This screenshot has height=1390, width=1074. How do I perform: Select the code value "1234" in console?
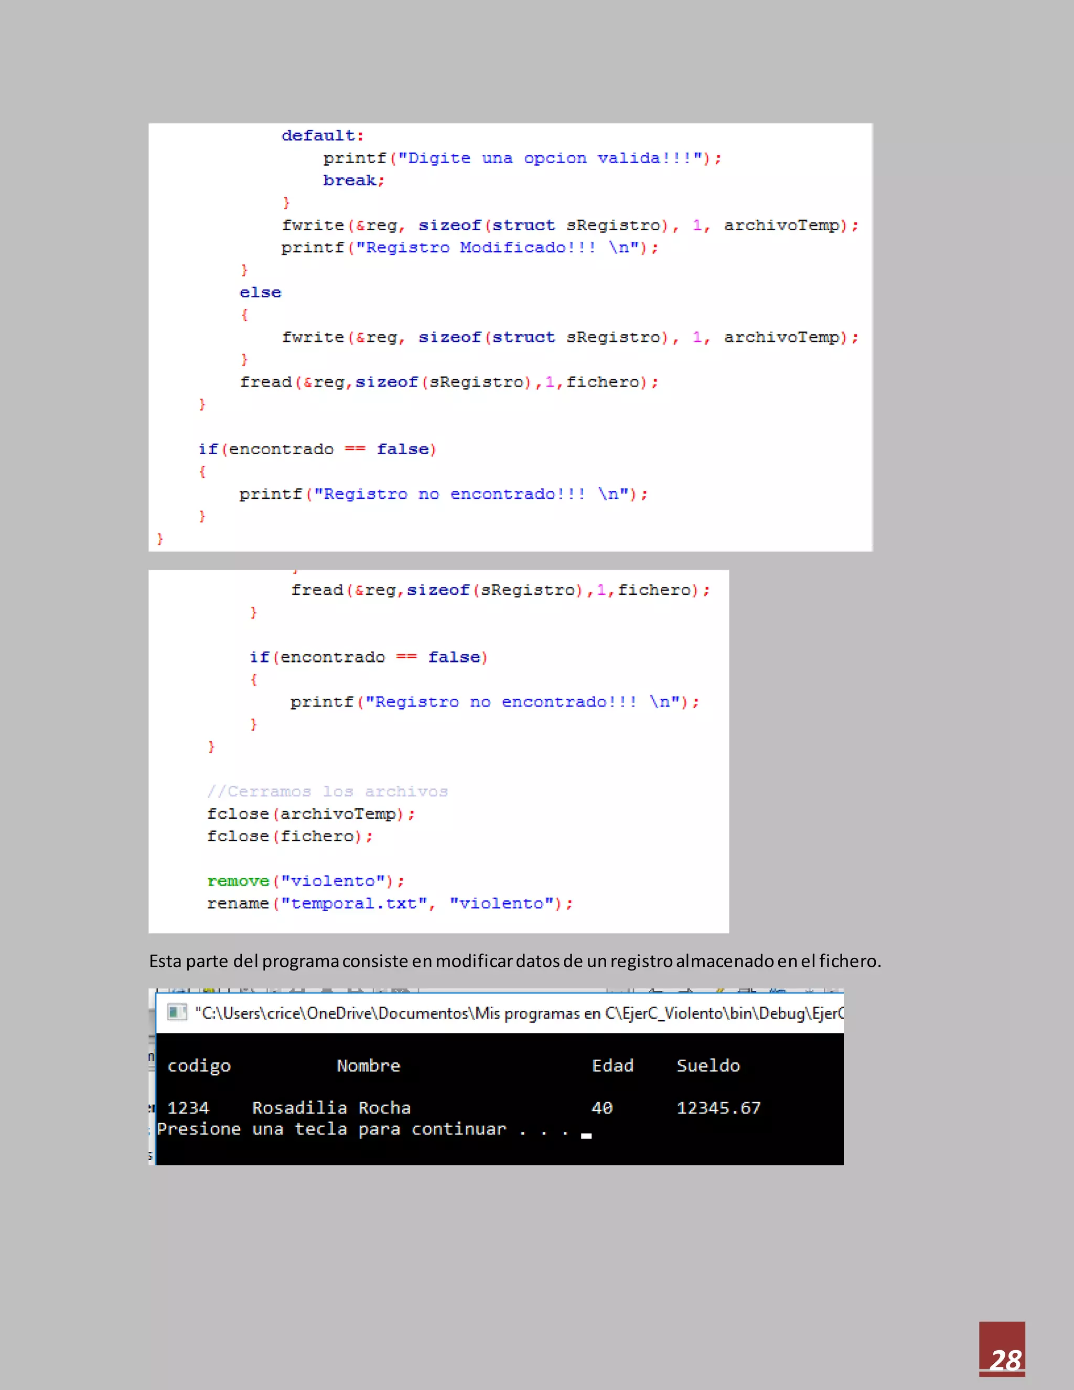coord(188,1108)
